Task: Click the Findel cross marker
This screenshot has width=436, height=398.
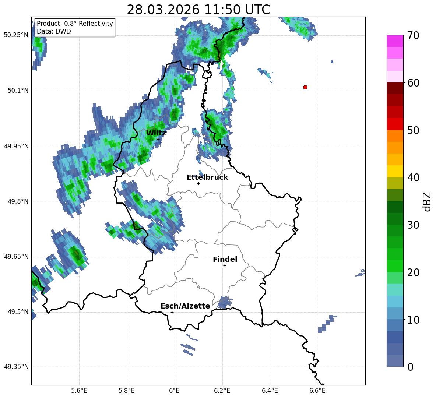Action: pos(225,266)
